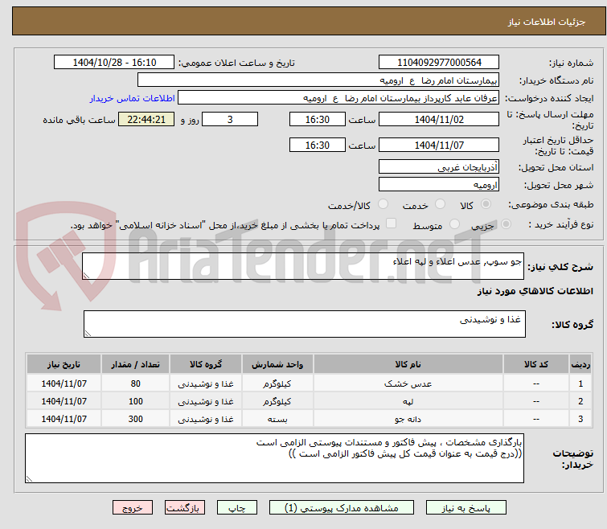Click the ردیف column header
The image size is (607, 529).
[x=580, y=364]
